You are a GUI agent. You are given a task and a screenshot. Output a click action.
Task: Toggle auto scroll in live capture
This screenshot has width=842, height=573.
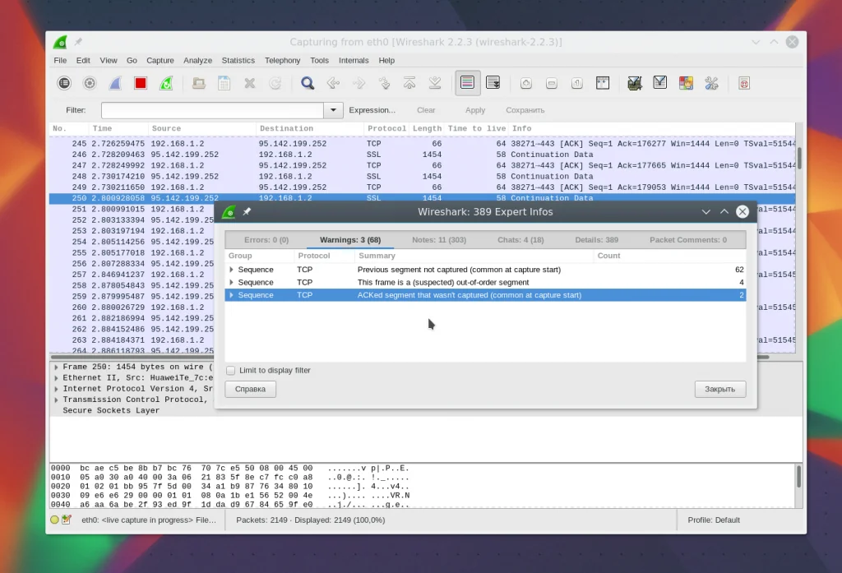(493, 83)
